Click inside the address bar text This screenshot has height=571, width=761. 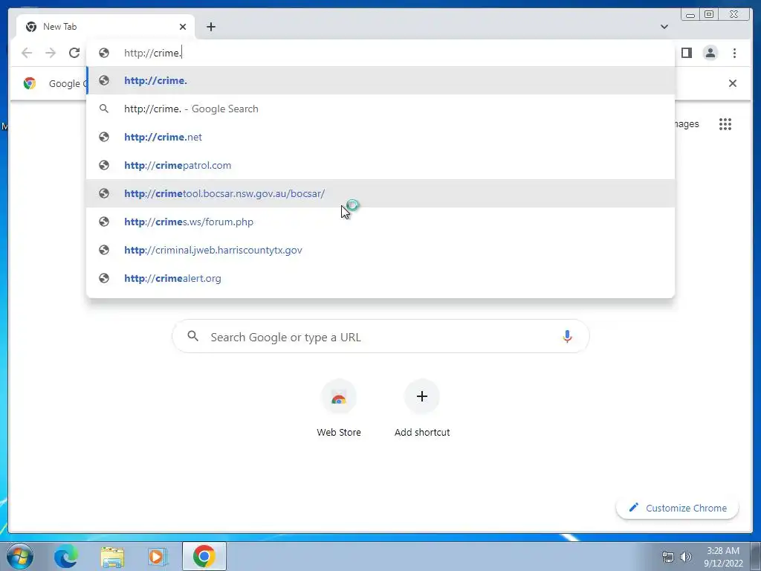152,53
